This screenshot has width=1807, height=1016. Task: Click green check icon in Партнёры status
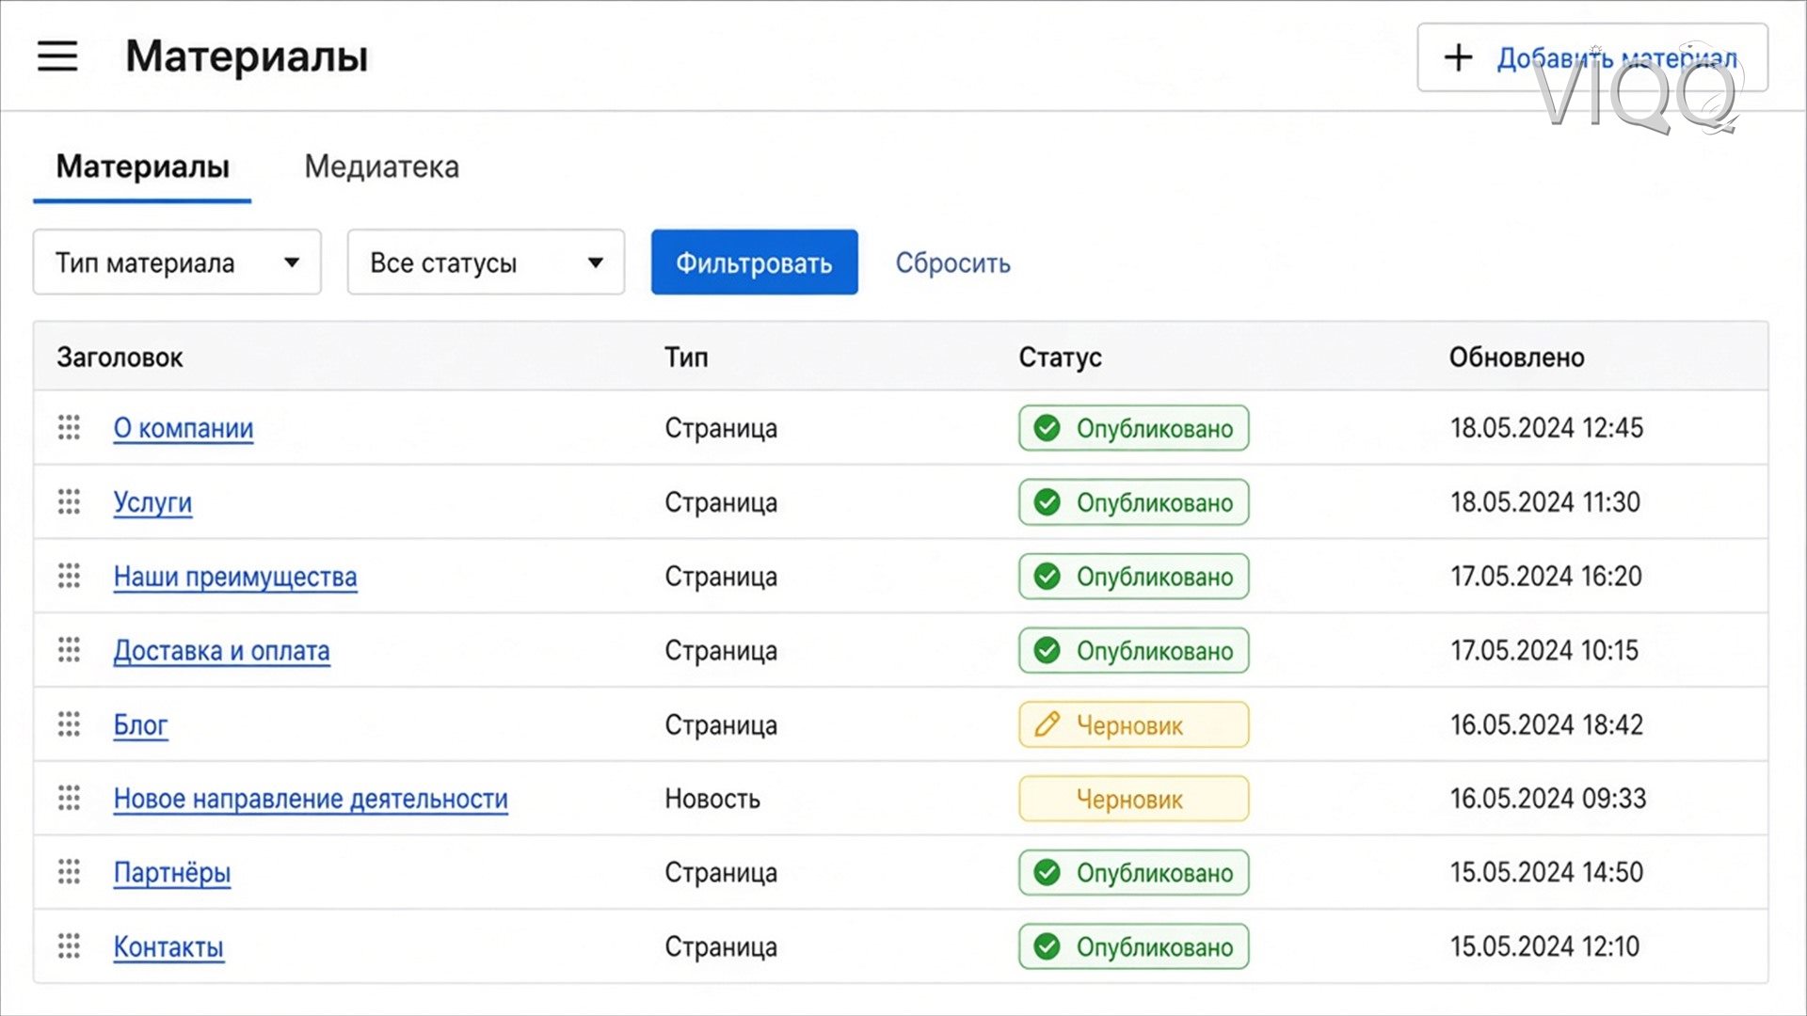click(x=1047, y=873)
